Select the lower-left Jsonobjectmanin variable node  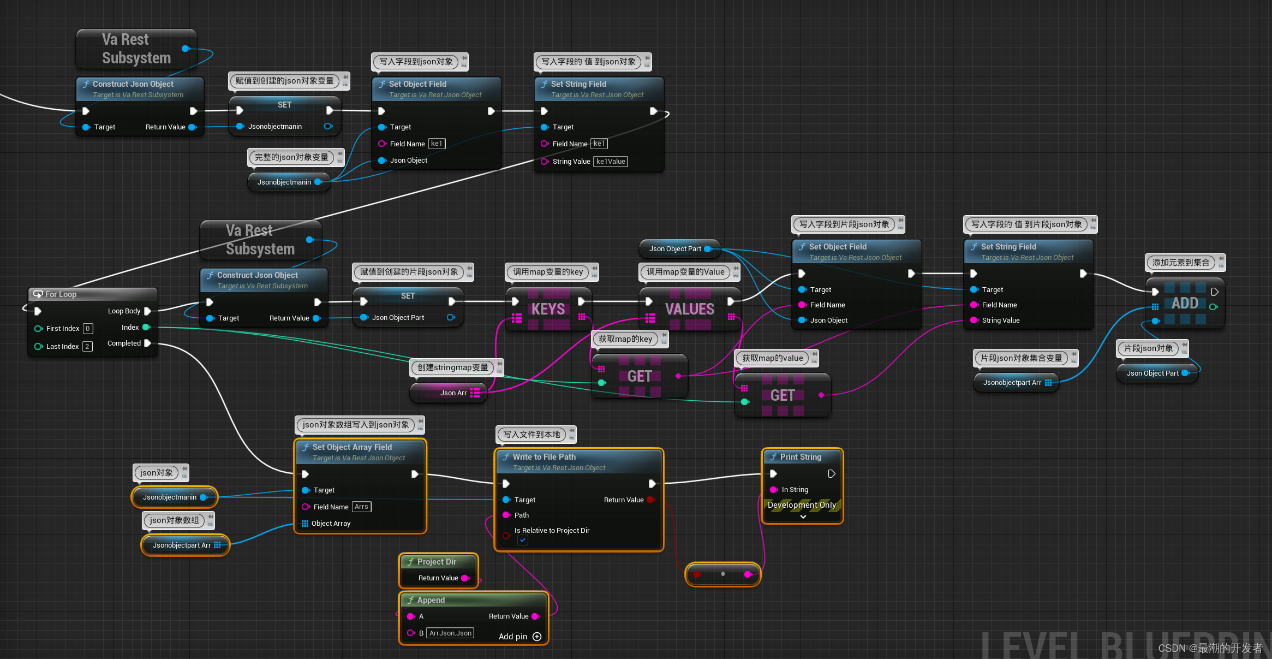[x=175, y=497]
